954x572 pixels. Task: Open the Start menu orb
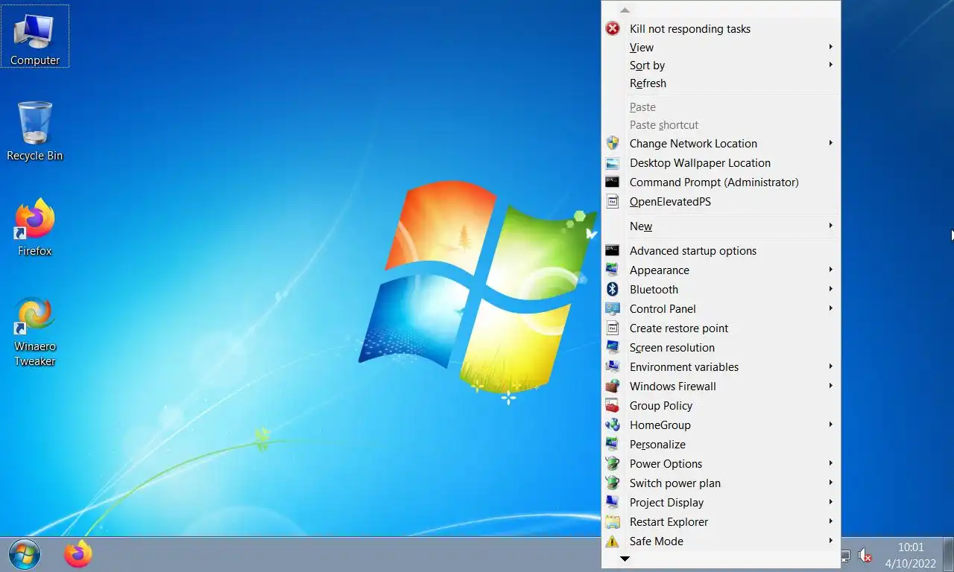[x=24, y=554]
